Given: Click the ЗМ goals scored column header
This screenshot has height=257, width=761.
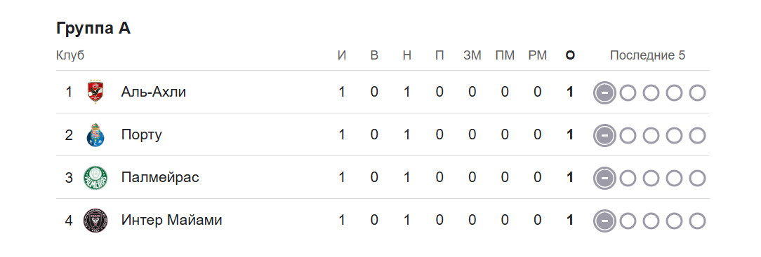Looking at the screenshot, I should click(472, 55).
